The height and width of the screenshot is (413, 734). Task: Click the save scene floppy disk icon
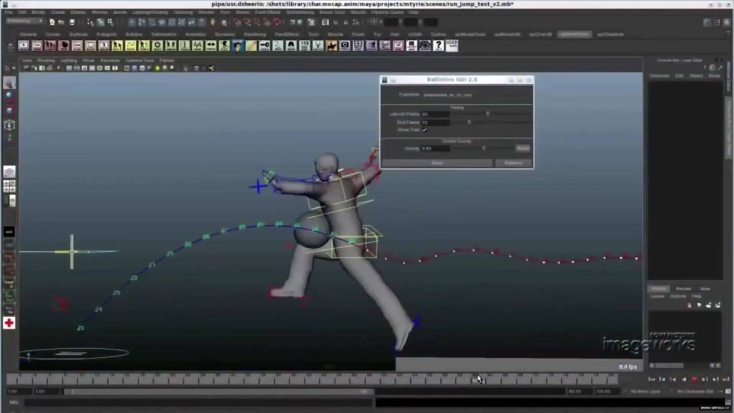(72, 22)
